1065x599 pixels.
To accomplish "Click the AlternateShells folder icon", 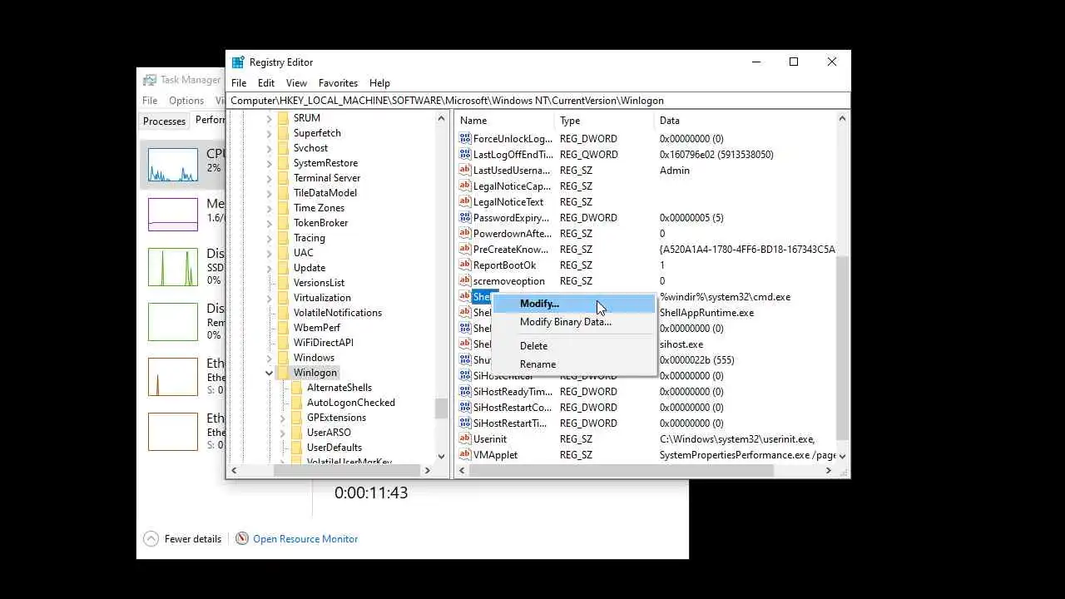I will pyautogui.click(x=297, y=388).
